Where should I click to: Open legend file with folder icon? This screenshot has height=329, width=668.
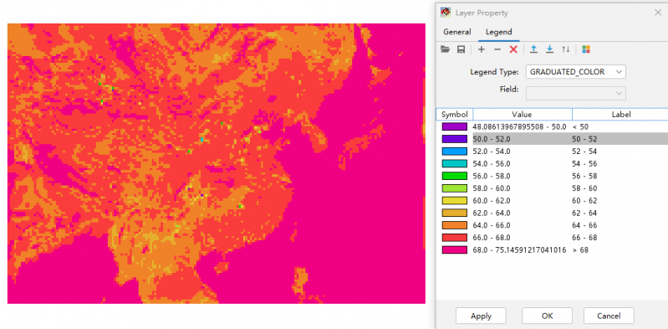click(x=445, y=49)
